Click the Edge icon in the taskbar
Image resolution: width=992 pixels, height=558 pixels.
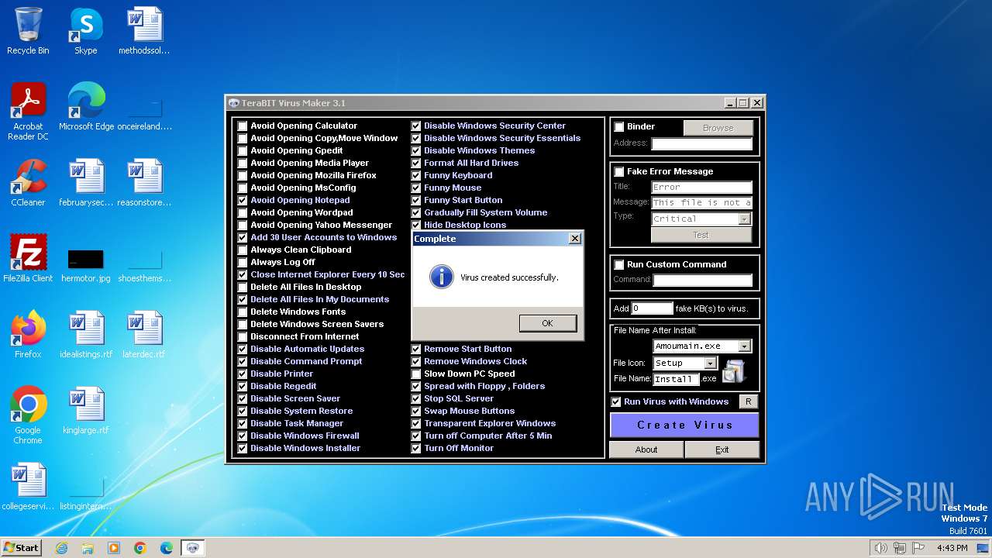coord(167,548)
